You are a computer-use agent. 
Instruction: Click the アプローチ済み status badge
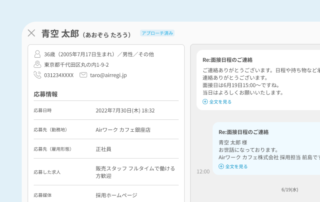click(x=157, y=33)
